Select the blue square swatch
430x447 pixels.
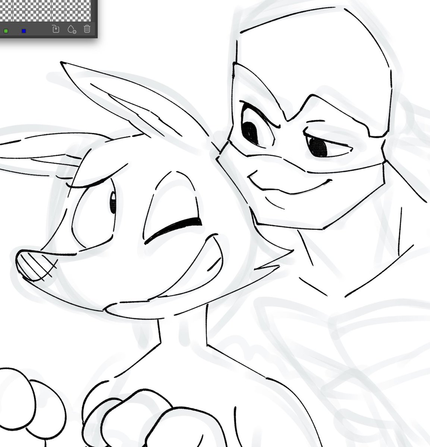click(24, 31)
